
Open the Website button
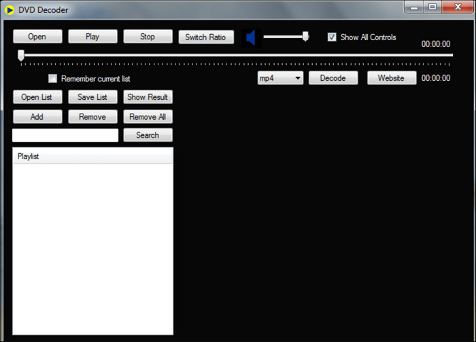tap(392, 78)
